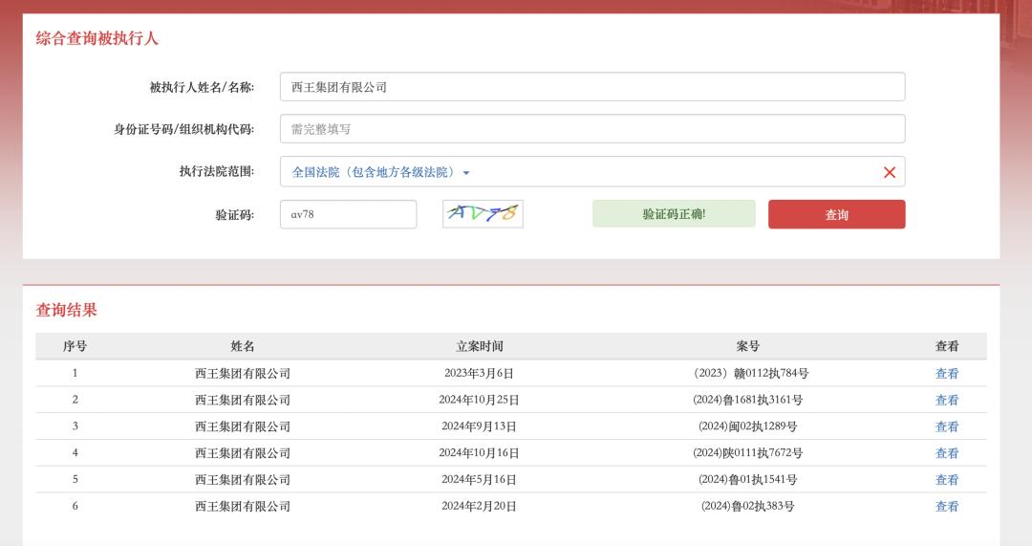The height and width of the screenshot is (546, 1032).
Task: Click the 姓名 column header
Action: point(242,346)
